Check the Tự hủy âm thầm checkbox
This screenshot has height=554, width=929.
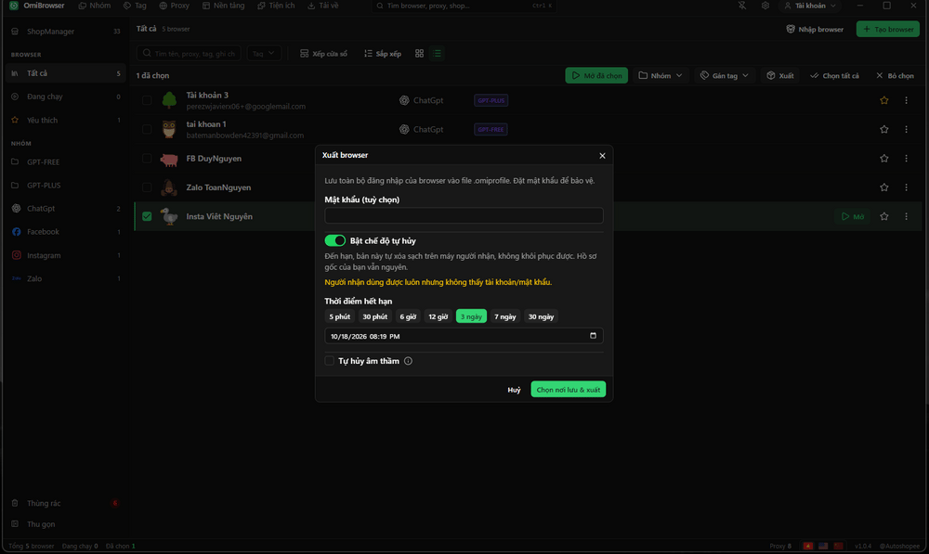click(330, 360)
